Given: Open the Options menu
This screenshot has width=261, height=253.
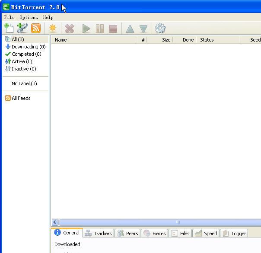Looking at the screenshot, I should 29,17.
